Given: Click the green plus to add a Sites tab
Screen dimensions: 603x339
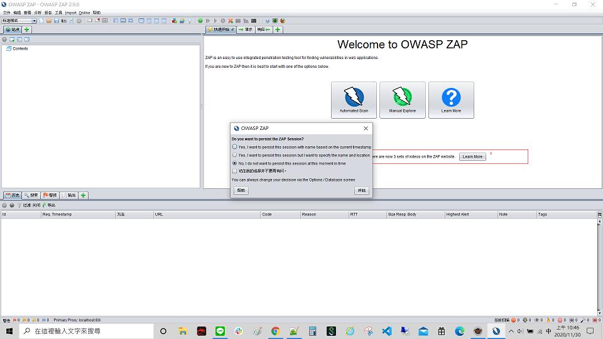Looking at the screenshot, I should (x=26, y=30).
